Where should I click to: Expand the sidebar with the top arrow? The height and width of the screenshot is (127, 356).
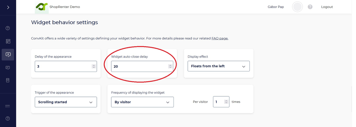(x=8, y=7)
